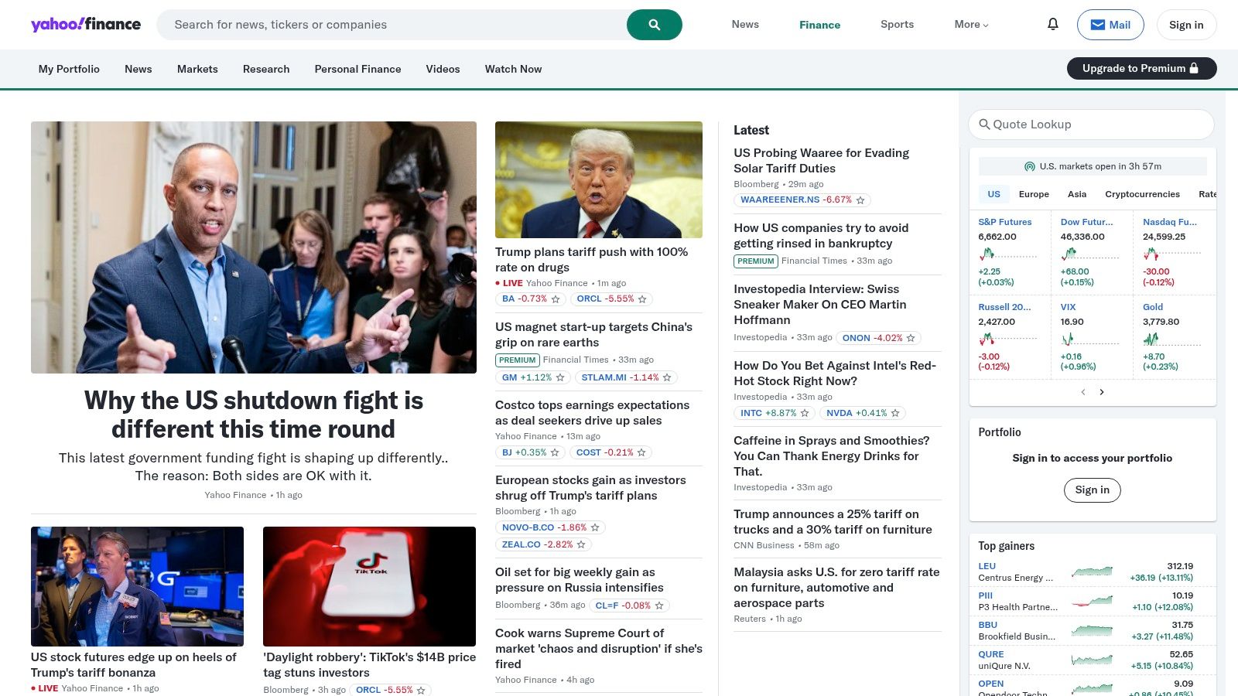The image size is (1238, 696).
Task: Open Personal Finance menu
Action: 357,69
